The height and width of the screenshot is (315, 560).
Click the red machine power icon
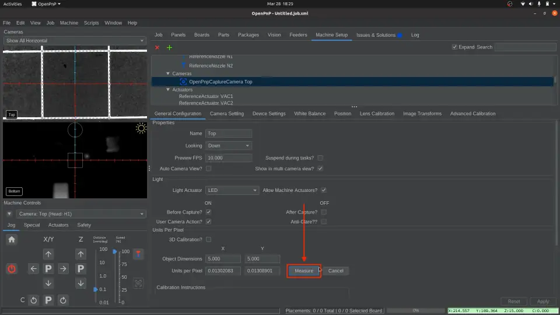point(12,268)
